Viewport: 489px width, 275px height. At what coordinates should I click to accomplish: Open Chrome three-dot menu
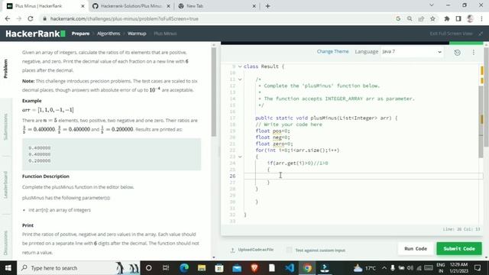(x=481, y=18)
